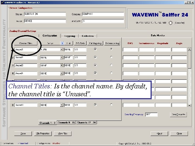Click channel 3 title field Unused3
Viewport: 195px width, 146px height.
(26, 65)
